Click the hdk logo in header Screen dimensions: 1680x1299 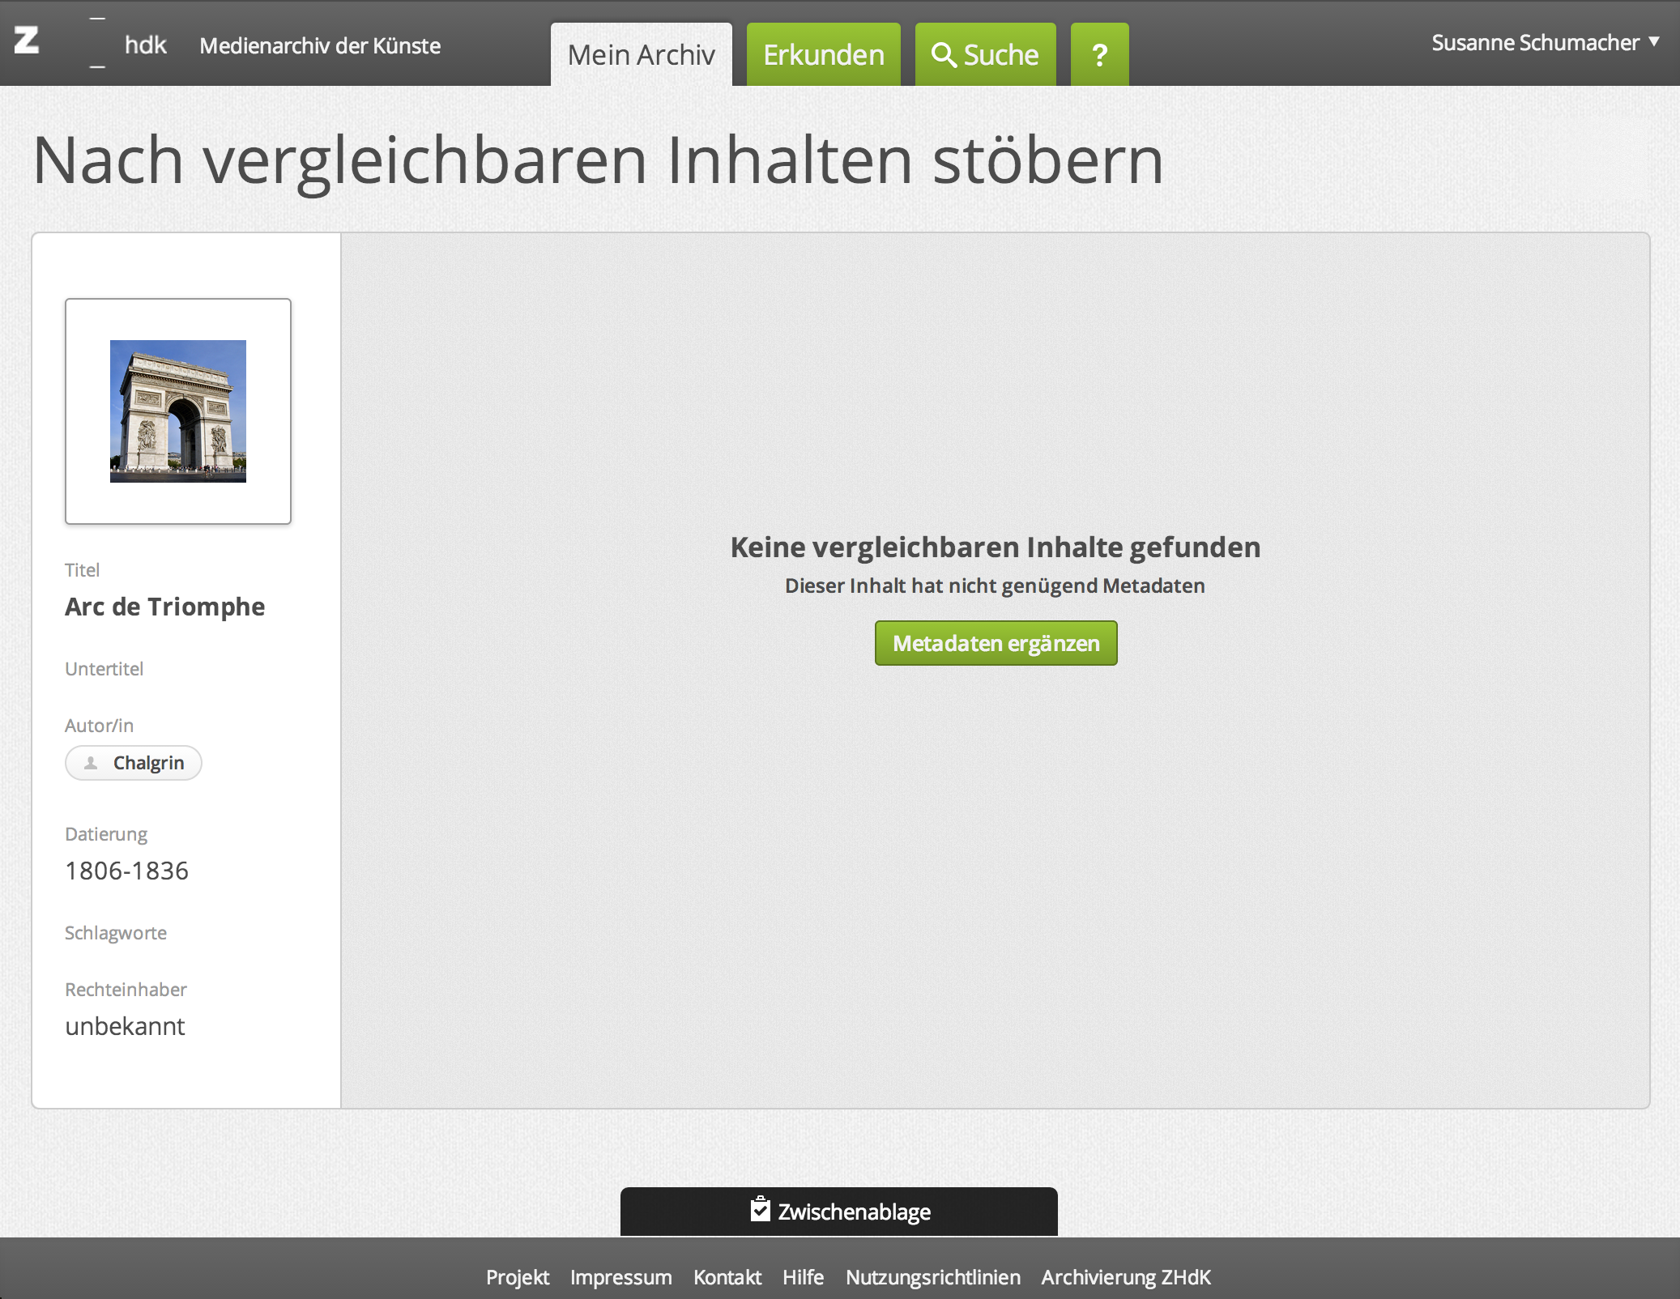[x=144, y=45]
